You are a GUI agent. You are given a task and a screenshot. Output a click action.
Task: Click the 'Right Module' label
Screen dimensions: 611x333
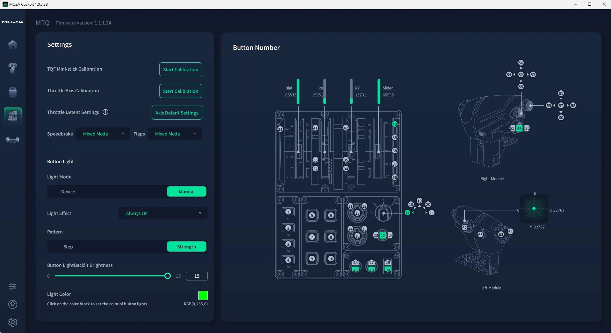492,179
